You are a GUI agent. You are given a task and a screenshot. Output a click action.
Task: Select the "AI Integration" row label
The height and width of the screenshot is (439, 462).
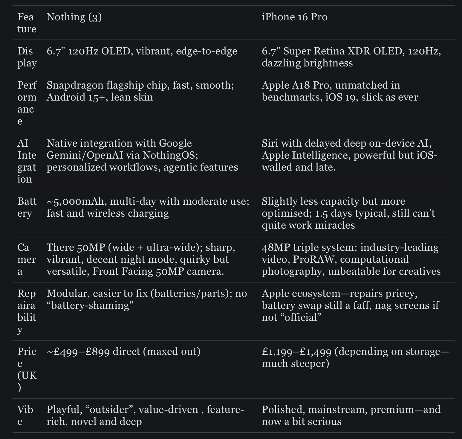[x=27, y=161]
